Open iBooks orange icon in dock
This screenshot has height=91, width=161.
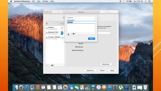tap(104, 87)
